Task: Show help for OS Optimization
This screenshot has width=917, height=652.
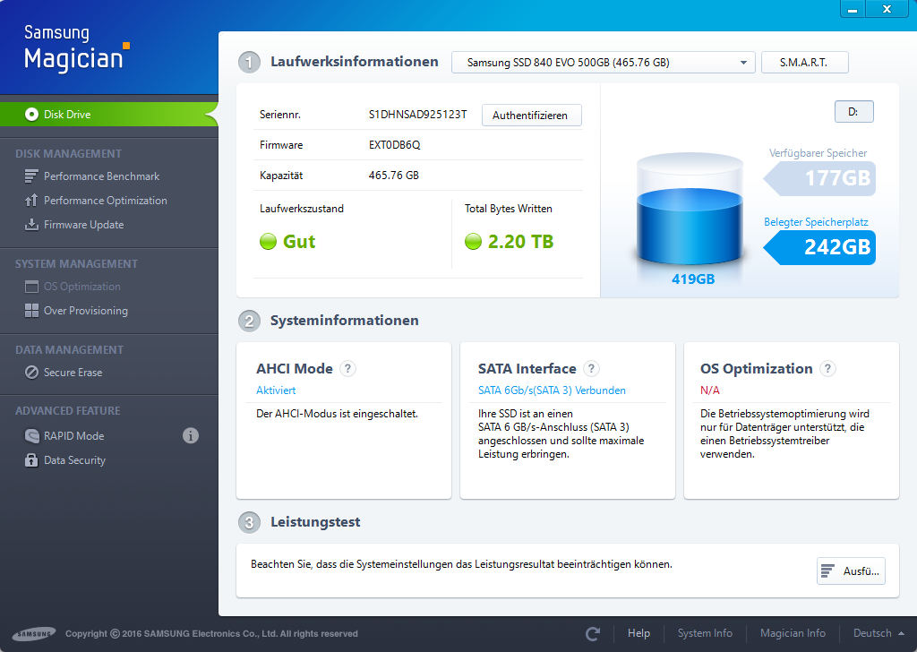Action: coord(827,368)
